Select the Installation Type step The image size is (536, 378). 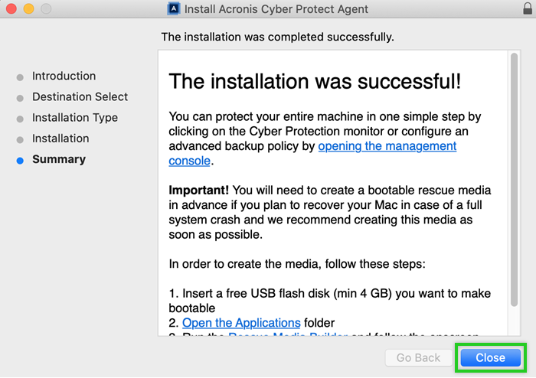click(x=74, y=118)
